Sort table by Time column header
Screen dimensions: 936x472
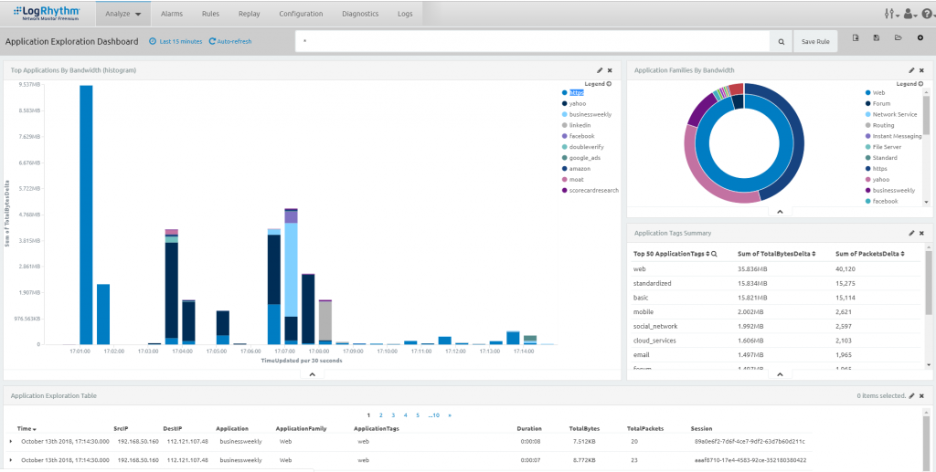pyautogui.click(x=27, y=428)
